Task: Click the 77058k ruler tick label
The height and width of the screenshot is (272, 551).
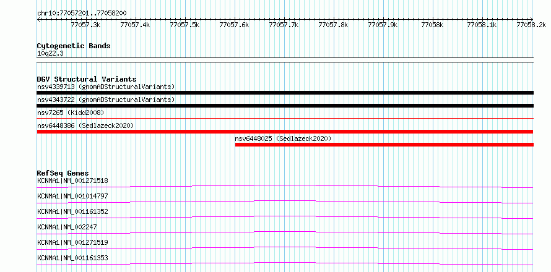Action: pyautogui.click(x=432, y=25)
